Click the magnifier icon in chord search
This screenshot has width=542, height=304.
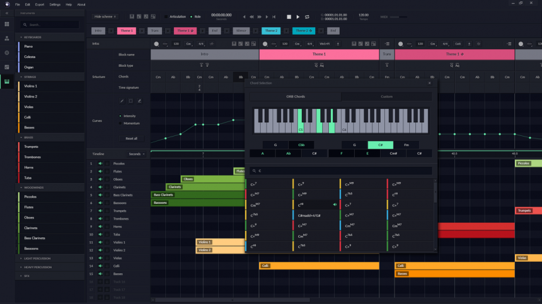[x=255, y=171]
